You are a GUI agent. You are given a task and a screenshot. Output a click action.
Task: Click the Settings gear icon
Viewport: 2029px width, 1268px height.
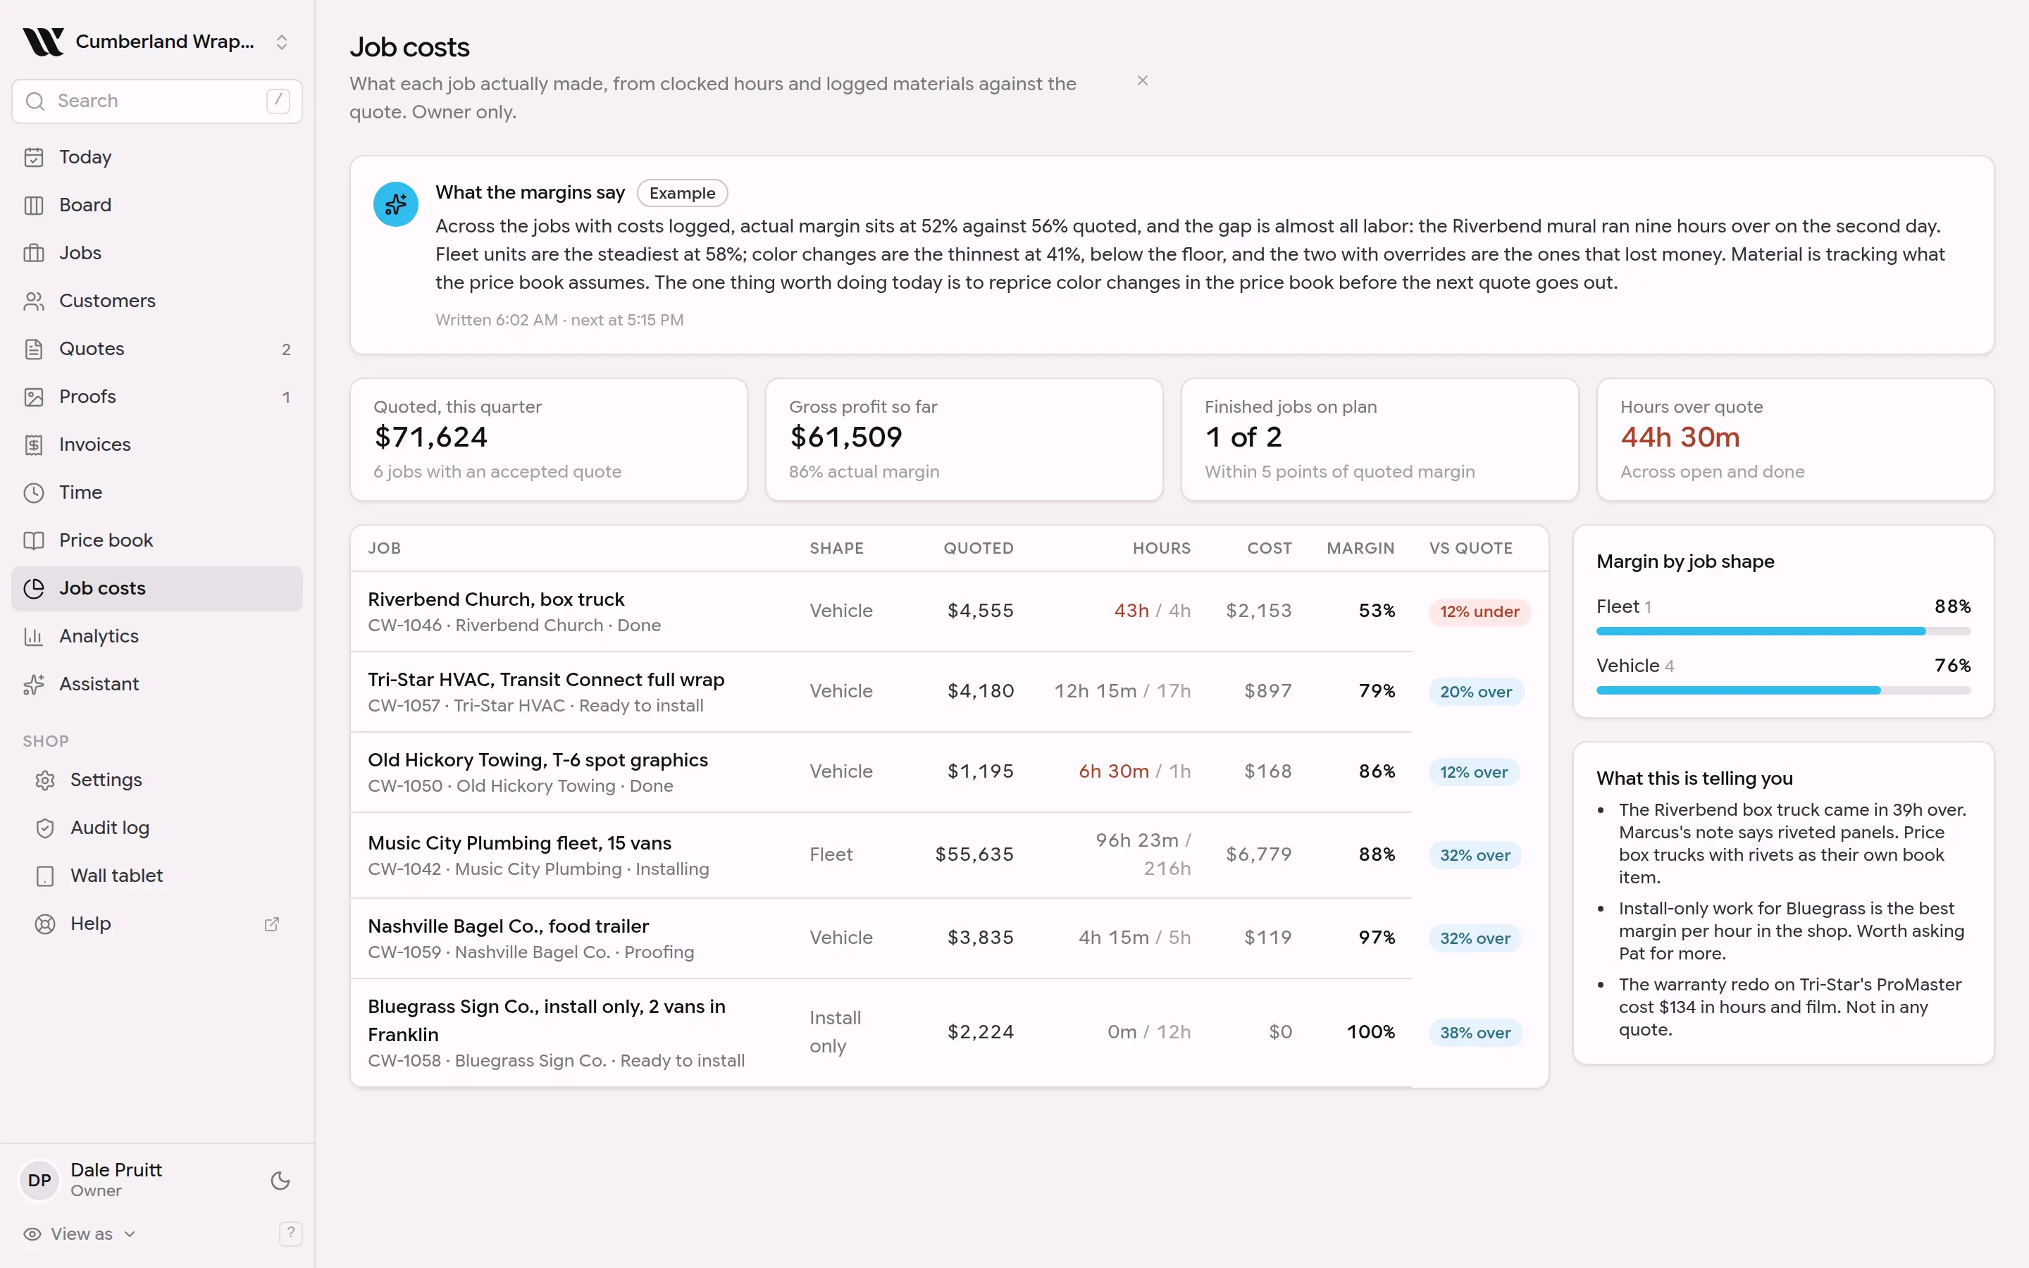click(x=45, y=780)
